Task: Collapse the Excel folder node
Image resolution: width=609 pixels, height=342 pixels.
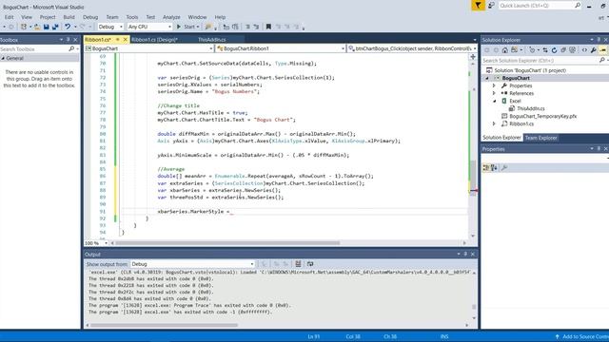Action: click(495, 101)
